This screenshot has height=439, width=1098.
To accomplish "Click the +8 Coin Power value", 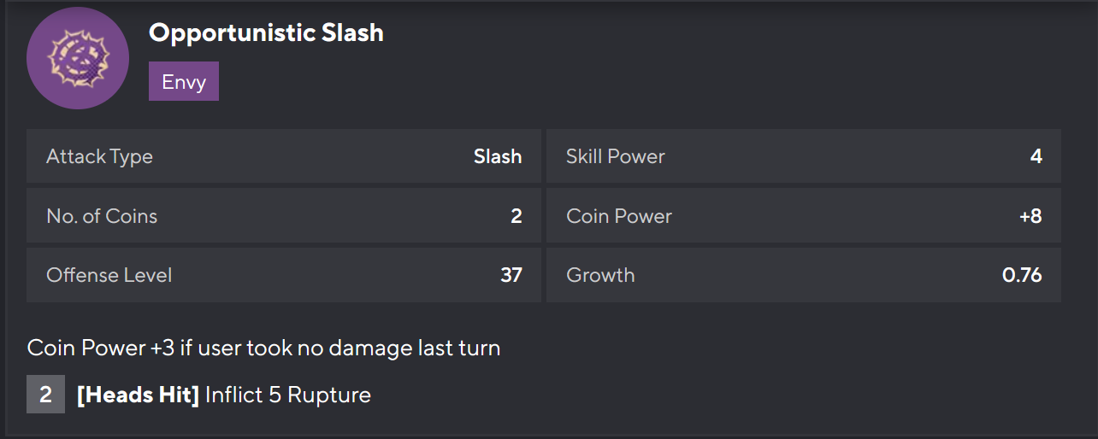I will click(1030, 216).
